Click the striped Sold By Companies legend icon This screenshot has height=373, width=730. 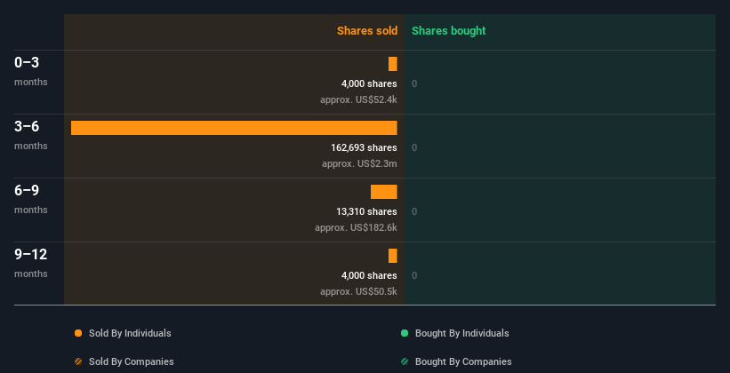point(78,361)
